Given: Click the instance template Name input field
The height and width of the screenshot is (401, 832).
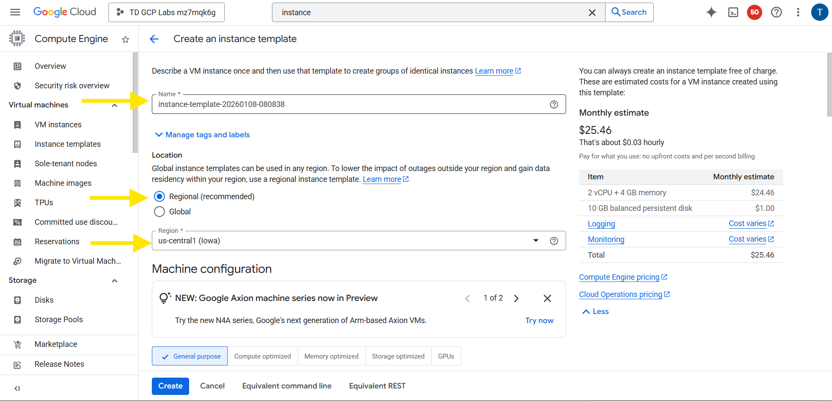Looking at the screenshot, I should [x=347, y=104].
